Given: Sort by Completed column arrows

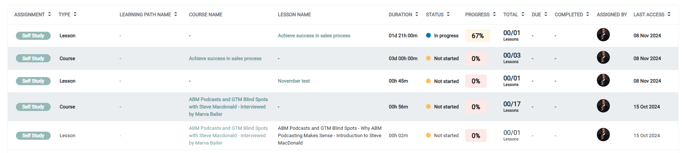Looking at the screenshot, I should point(588,14).
